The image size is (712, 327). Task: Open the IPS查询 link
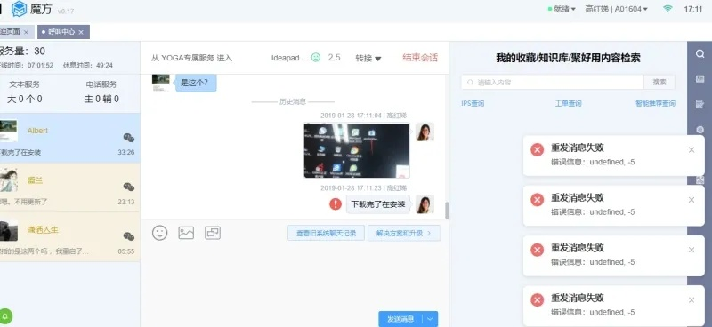pyautogui.click(x=473, y=103)
